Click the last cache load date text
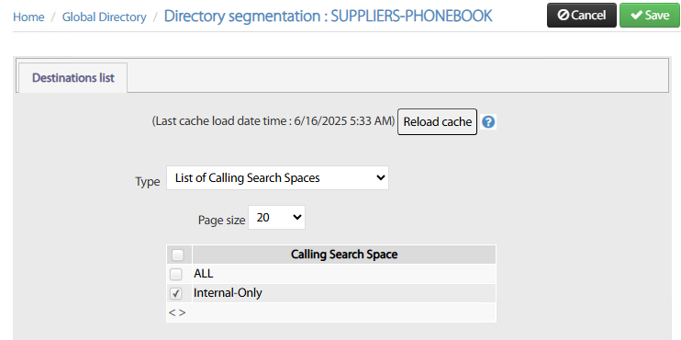The image size is (681, 340). click(x=274, y=121)
